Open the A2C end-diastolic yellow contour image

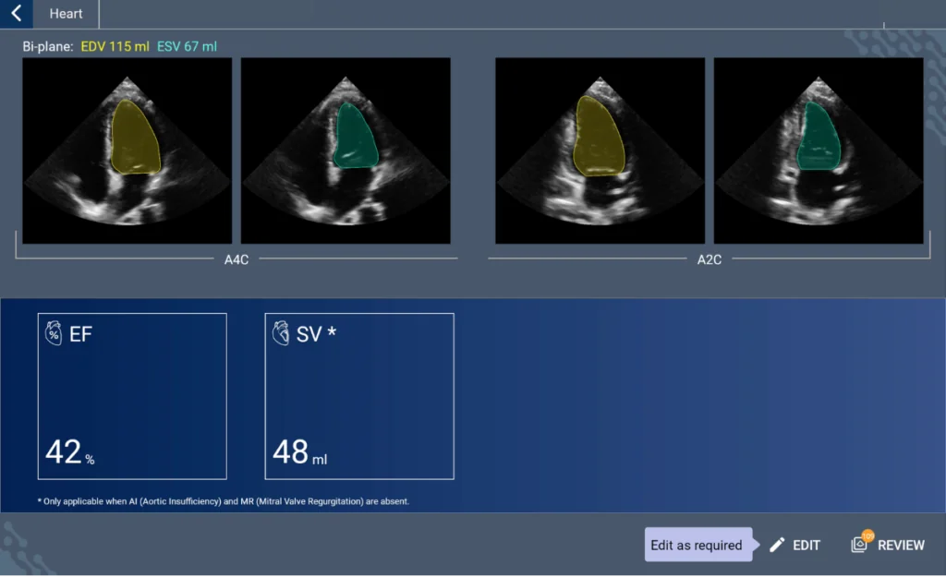pyautogui.click(x=600, y=150)
